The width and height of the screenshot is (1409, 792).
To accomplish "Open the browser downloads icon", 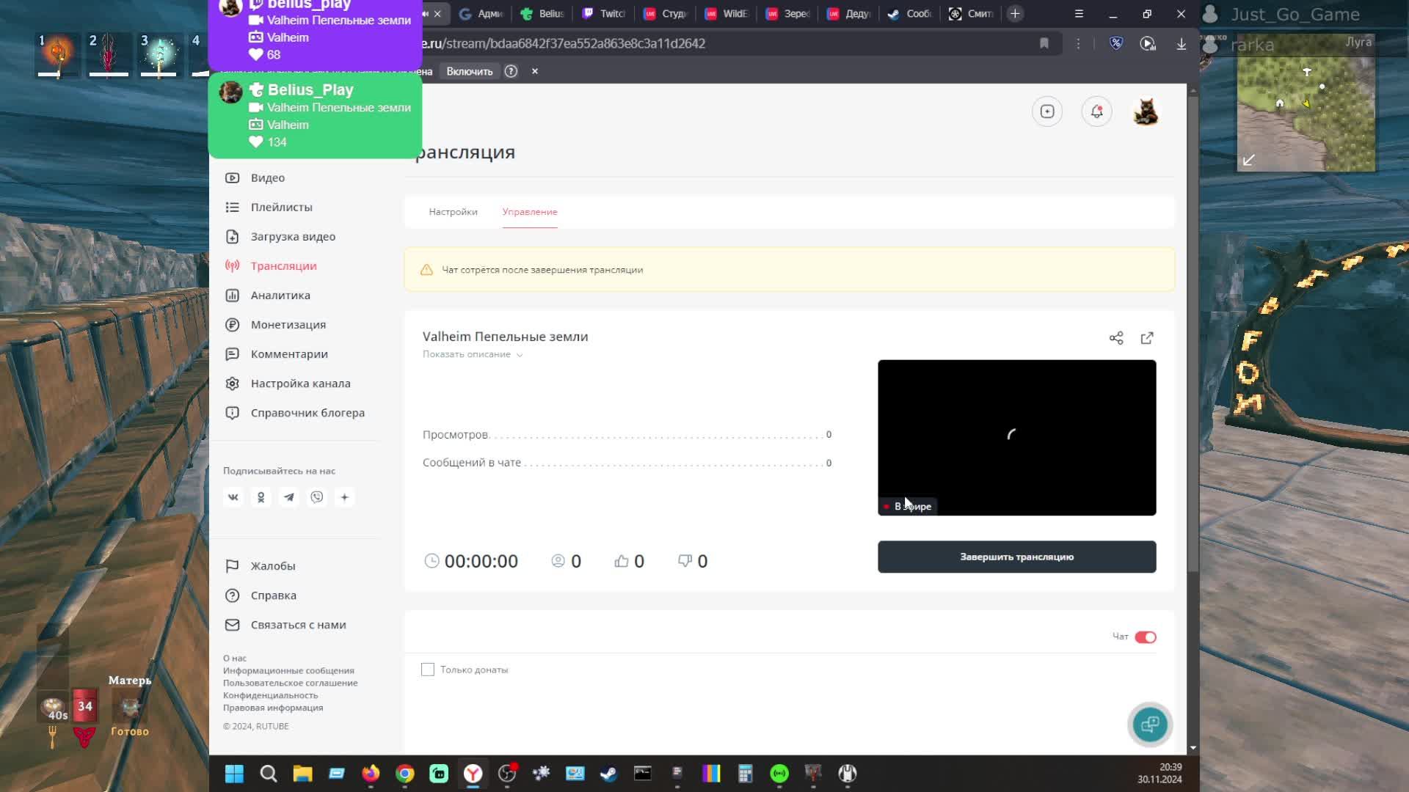I will point(1182,44).
